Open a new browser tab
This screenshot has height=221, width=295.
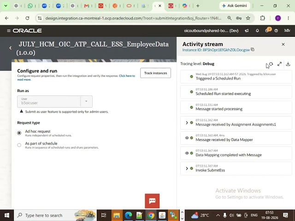click(x=198, y=6)
